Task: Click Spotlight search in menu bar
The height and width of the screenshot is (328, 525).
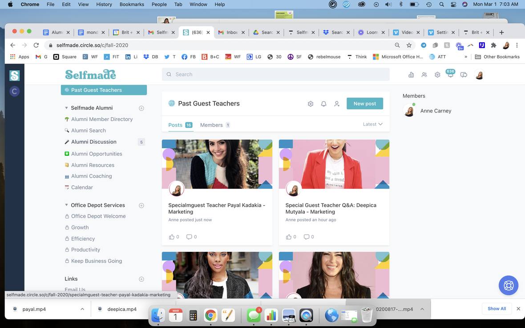Action: coord(442,4)
